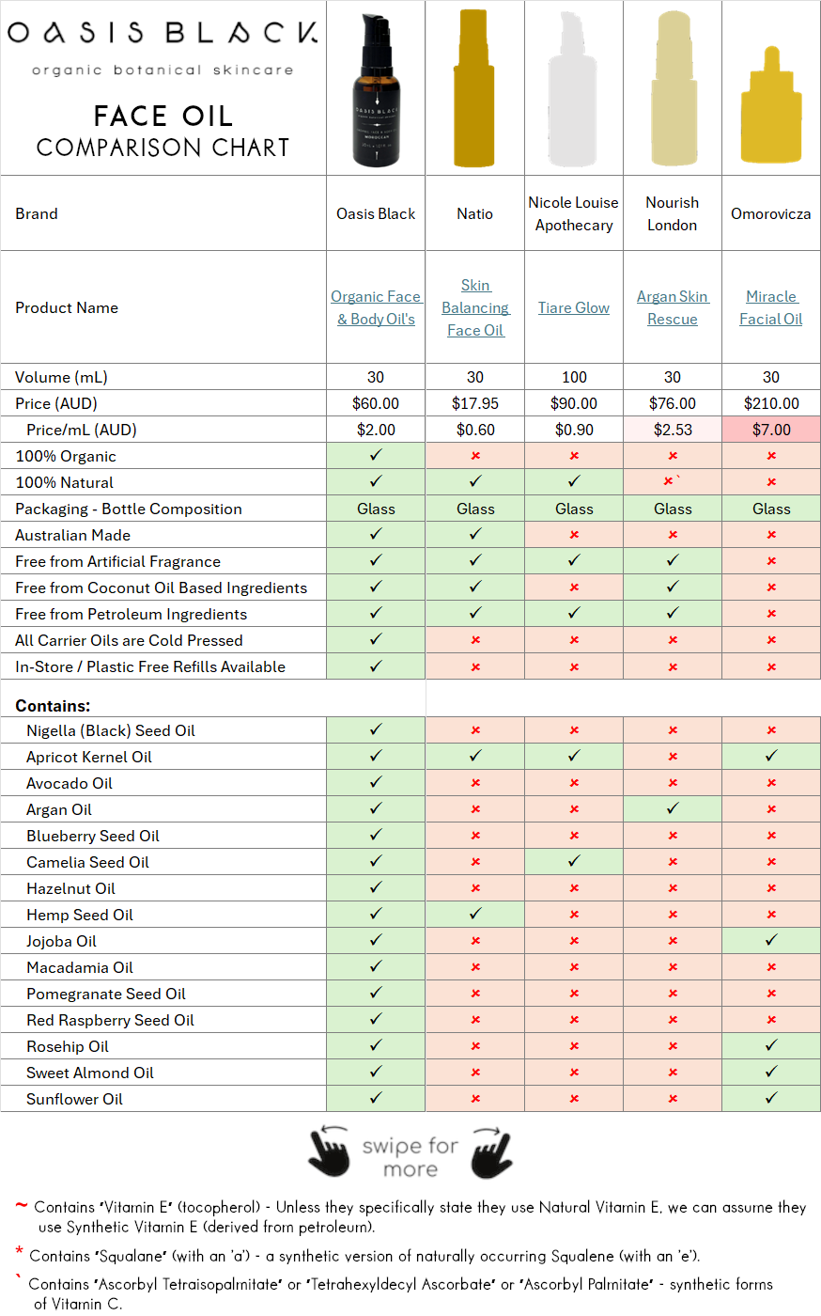821x1316 pixels.
Task: Follow the Tiare Glow product link
Action: click(x=574, y=307)
